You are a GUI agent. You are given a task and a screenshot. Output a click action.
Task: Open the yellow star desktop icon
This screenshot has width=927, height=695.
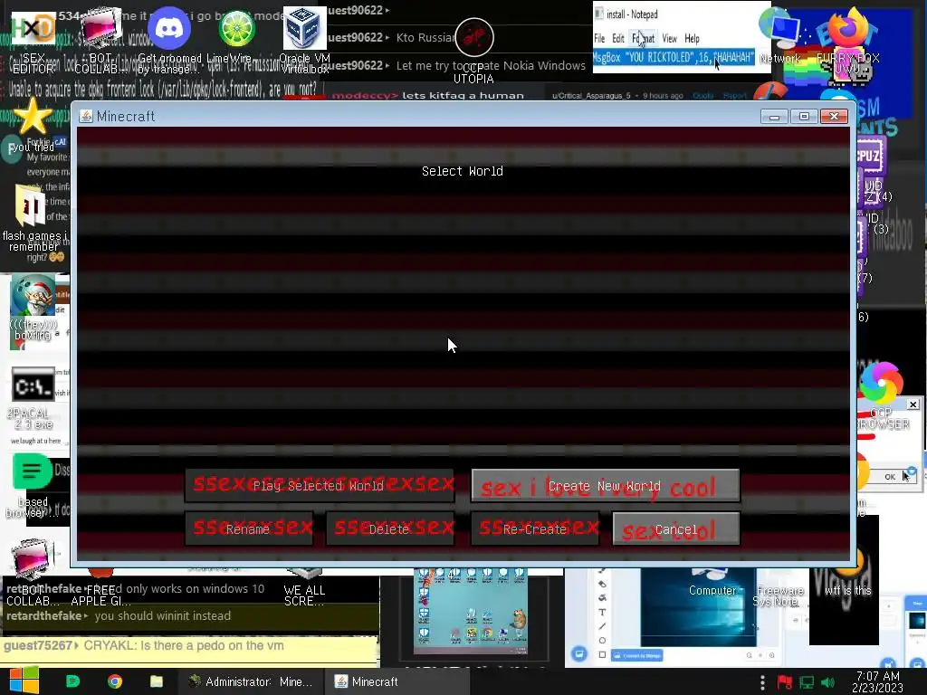point(33,116)
